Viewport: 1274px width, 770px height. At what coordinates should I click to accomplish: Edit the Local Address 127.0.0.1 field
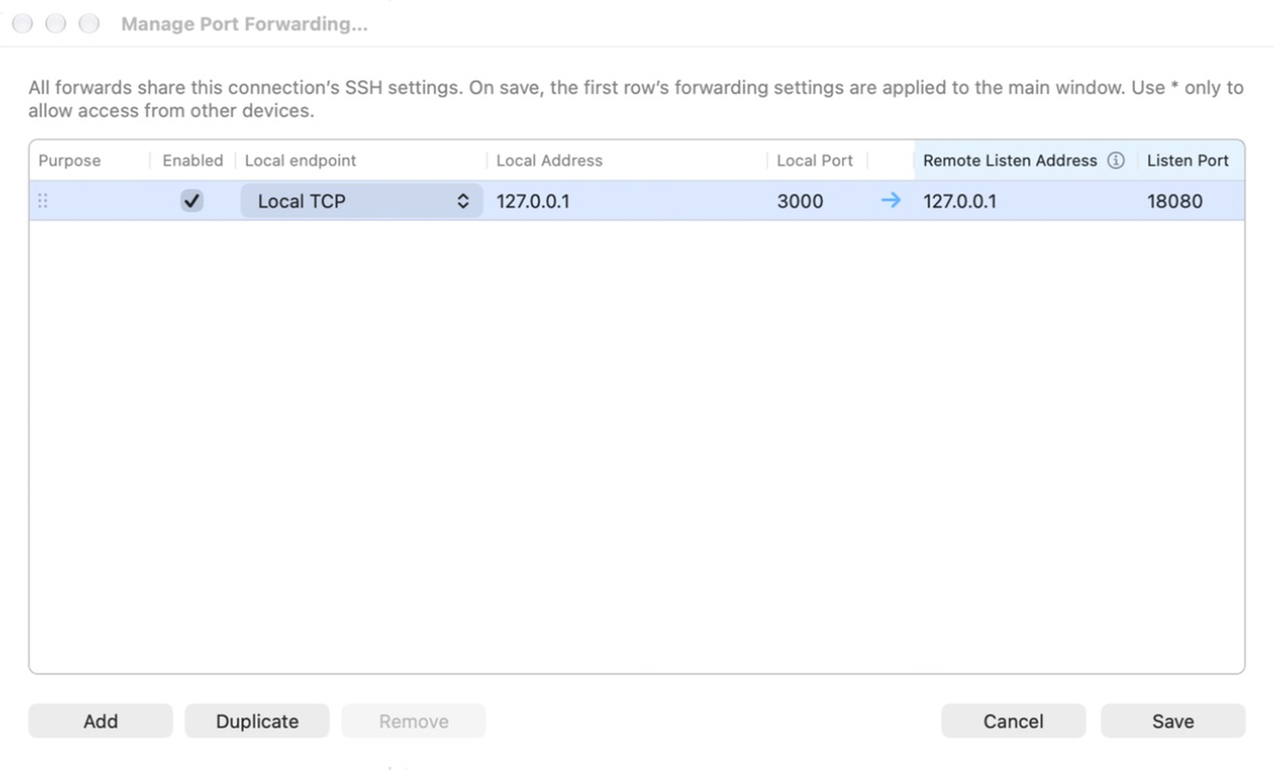[627, 200]
